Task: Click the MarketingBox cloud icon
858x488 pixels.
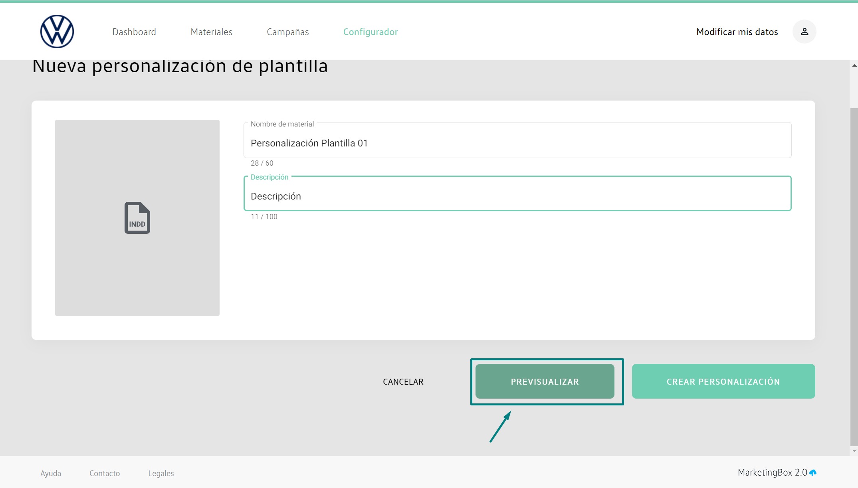Action: 813,473
